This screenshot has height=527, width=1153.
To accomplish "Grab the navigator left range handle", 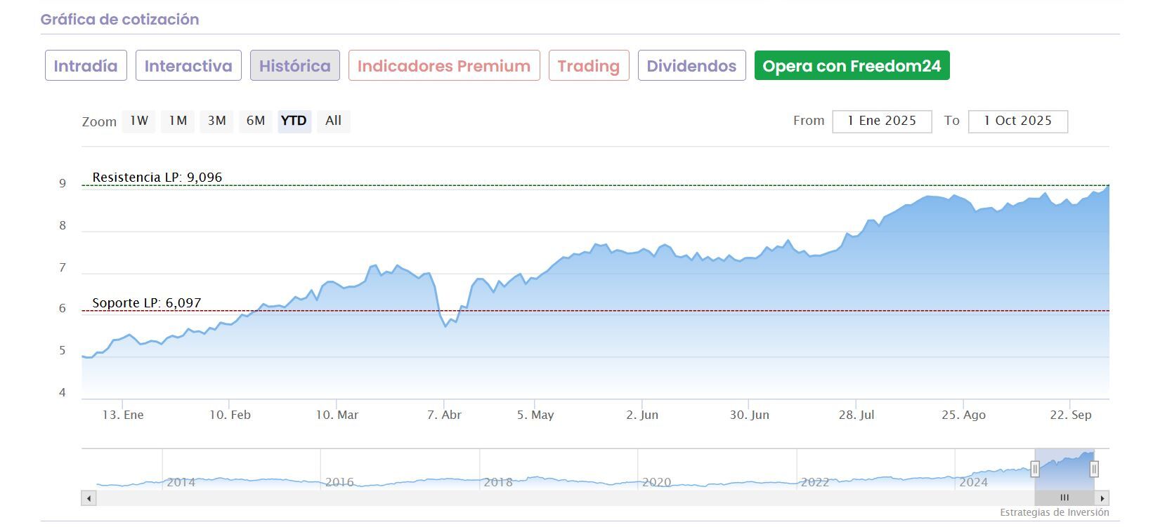I will pyautogui.click(x=1035, y=469).
